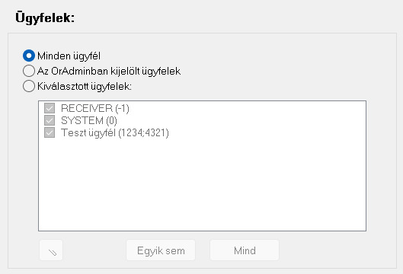Choose Az OrAdminban kijelölt ügyfelek radio option
The width and height of the screenshot is (403, 274).
pyautogui.click(x=29, y=71)
